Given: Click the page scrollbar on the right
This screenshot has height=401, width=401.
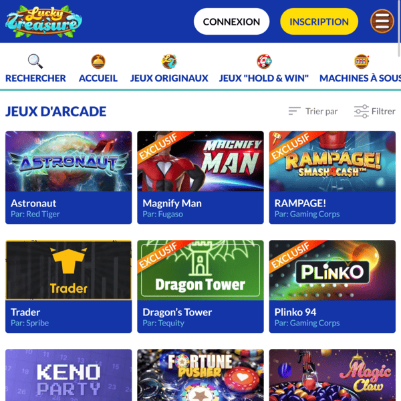Looking at the screenshot, I should tap(399, 28).
